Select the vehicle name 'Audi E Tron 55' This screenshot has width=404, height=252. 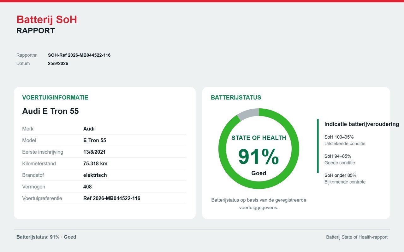click(50, 111)
